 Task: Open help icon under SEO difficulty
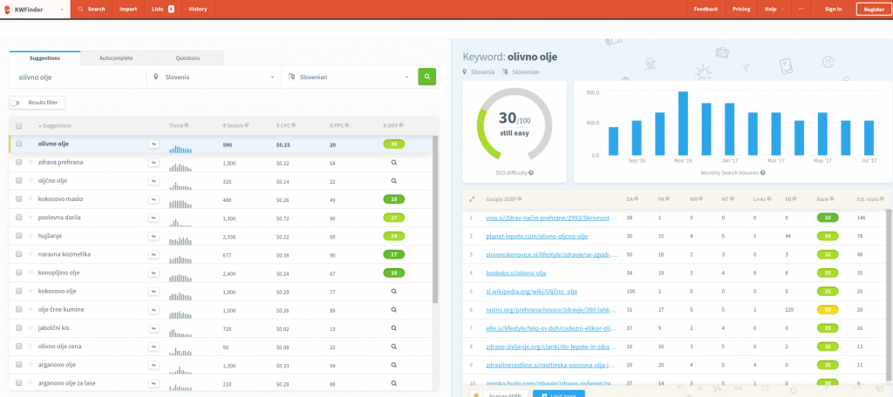(531, 172)
